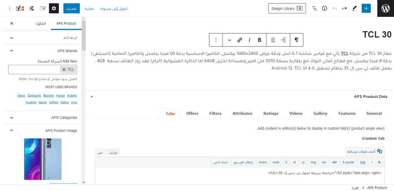Open the block inserter plus button
This screenshot has width=394, height=191.
pyautogui.click(x=366, y=8)
